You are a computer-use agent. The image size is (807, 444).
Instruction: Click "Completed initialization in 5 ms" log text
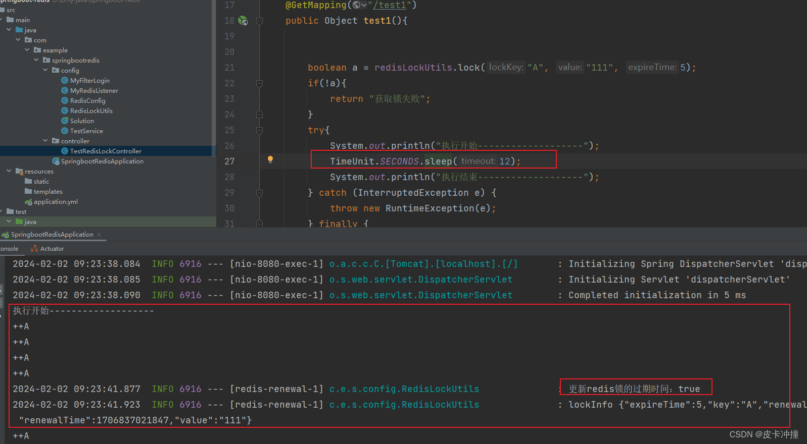tap(657, 295)
